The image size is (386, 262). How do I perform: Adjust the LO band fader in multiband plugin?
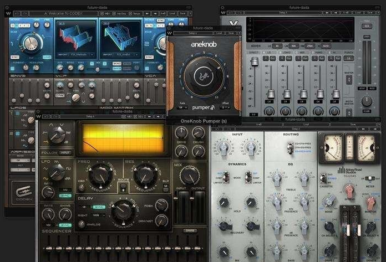[271, 94]
